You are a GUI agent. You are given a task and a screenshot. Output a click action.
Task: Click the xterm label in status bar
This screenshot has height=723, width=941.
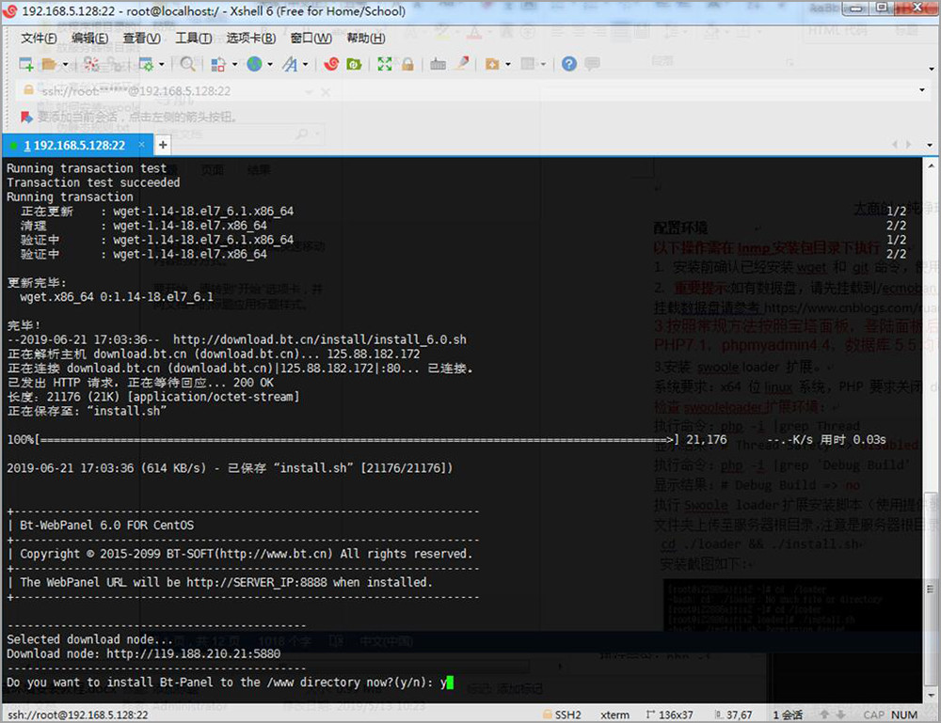[615, 715]
